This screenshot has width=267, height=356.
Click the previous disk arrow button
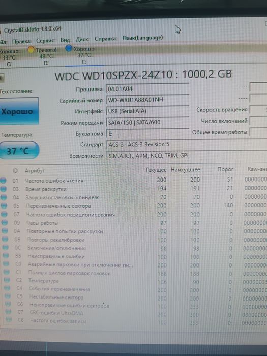(2, 78)
